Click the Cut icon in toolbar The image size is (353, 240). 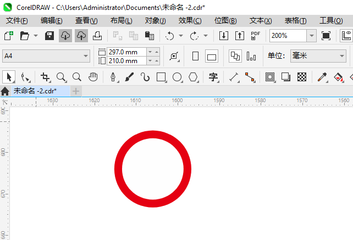118,36
